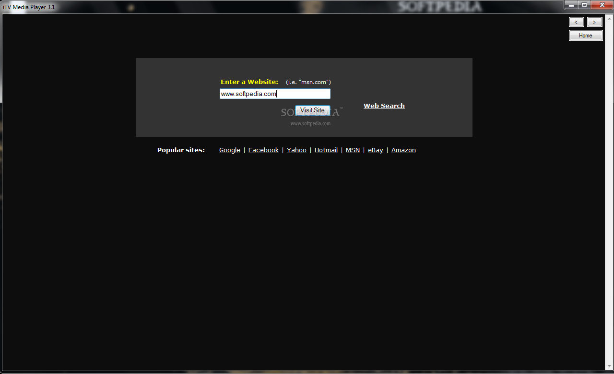Minimize the iTV Media Player window

571,5
